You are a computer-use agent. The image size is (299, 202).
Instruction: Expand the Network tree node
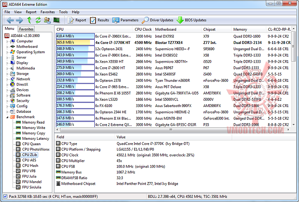tap(7, 79)
